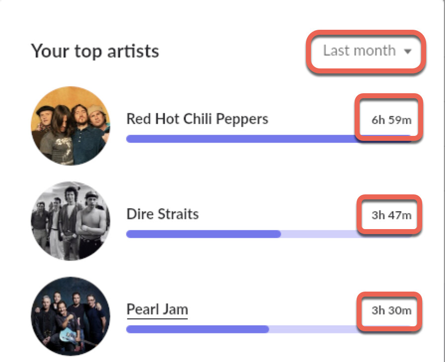The width and height of the screenshot is (445, 362).
Task: Click the "Your top artists" heading
Action: (x=95, y=51)
